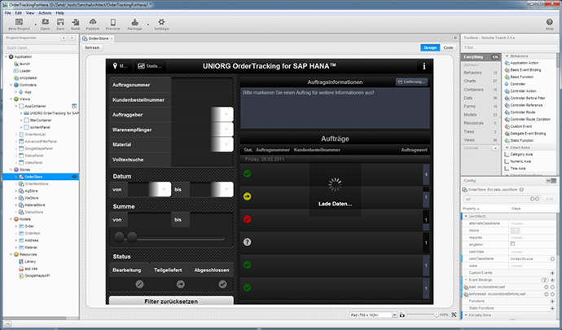The image size is (562, 330).
Task: Click the fit-to-window icon beside zoom
Action: click(x=454, y=315)
